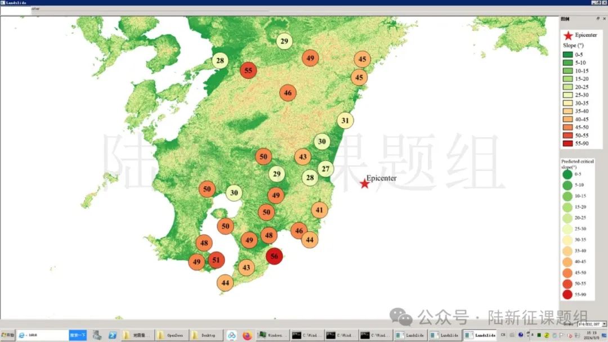Open the scale dropdown arrow at bottom right

pyautogui.click(x=604, y=324)
